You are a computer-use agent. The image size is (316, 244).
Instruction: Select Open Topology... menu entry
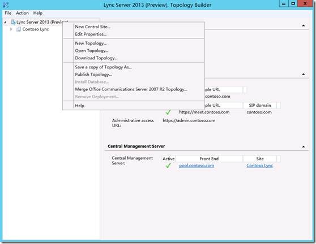point(92,51)
